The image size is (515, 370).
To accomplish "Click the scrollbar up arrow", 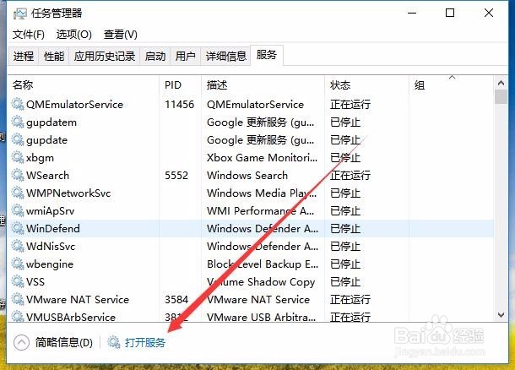I will coord(501,83).
